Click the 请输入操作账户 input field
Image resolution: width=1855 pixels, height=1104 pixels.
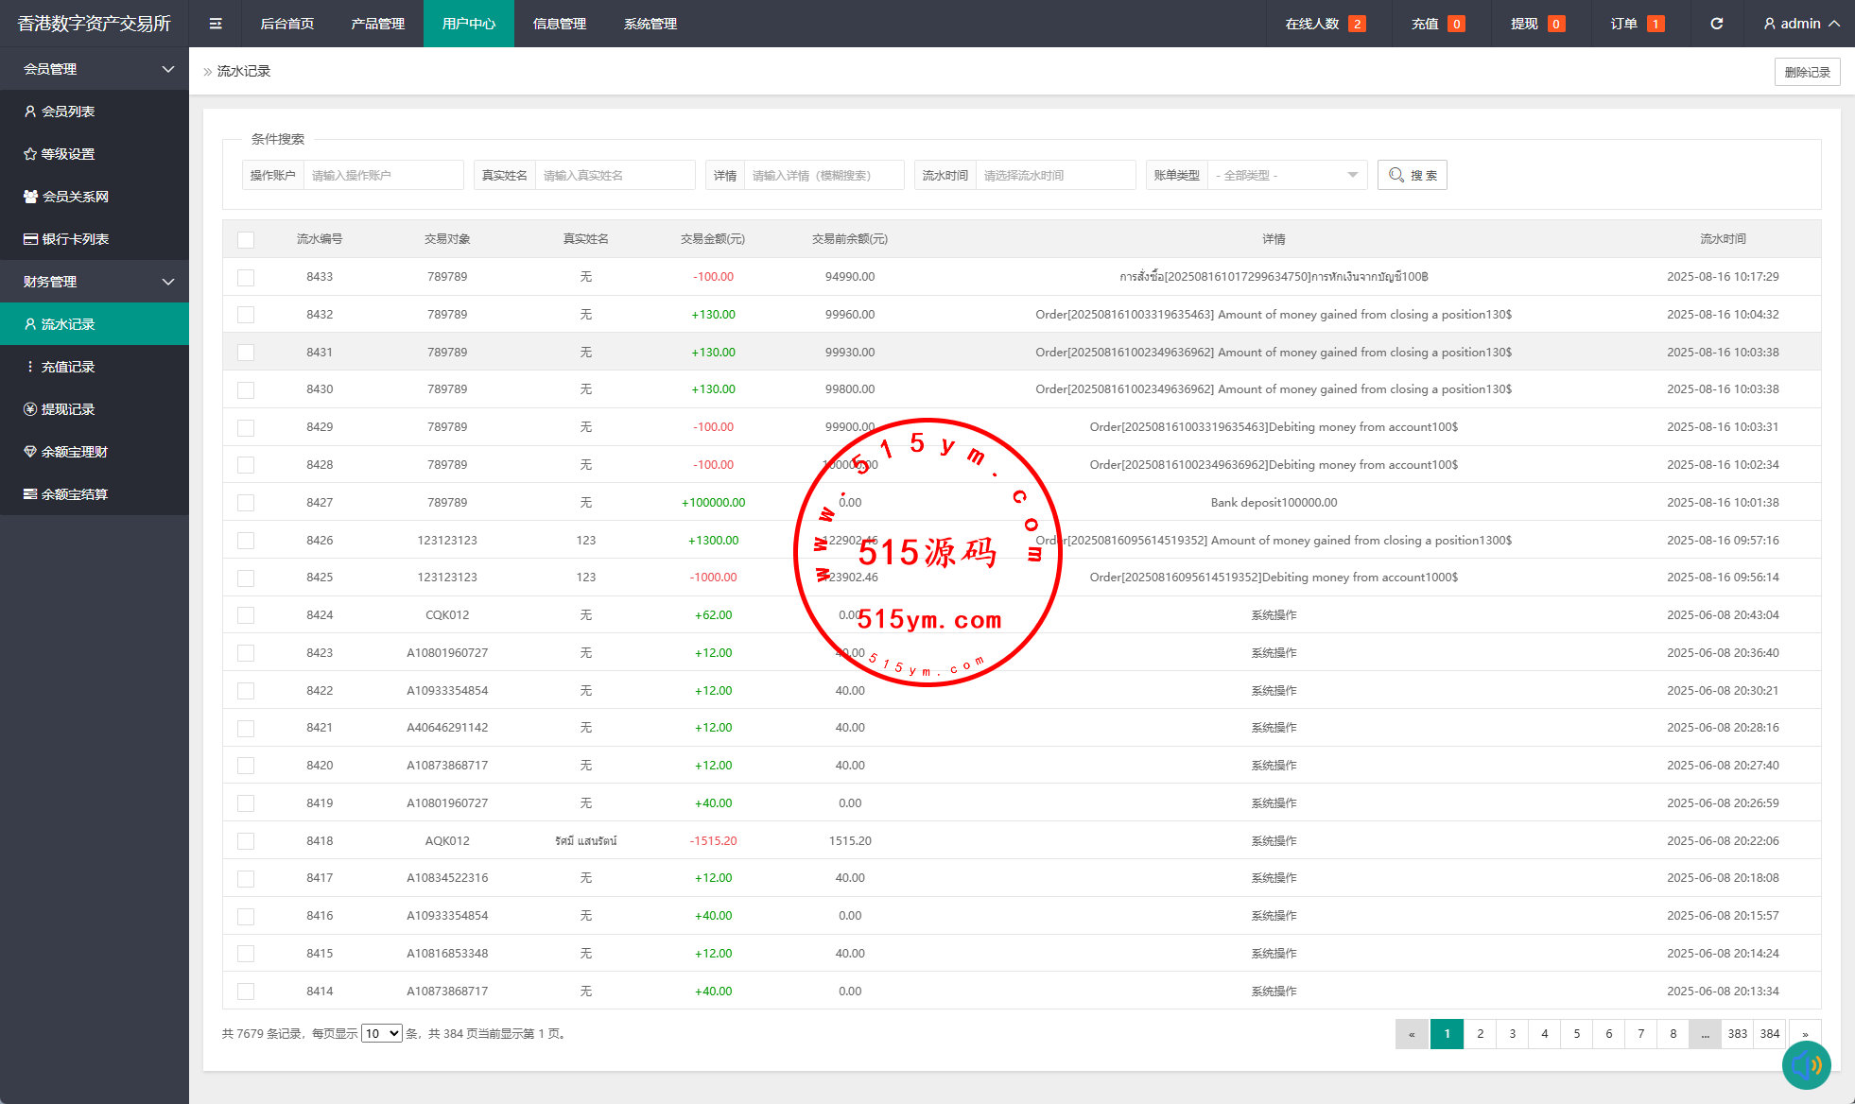382,175
